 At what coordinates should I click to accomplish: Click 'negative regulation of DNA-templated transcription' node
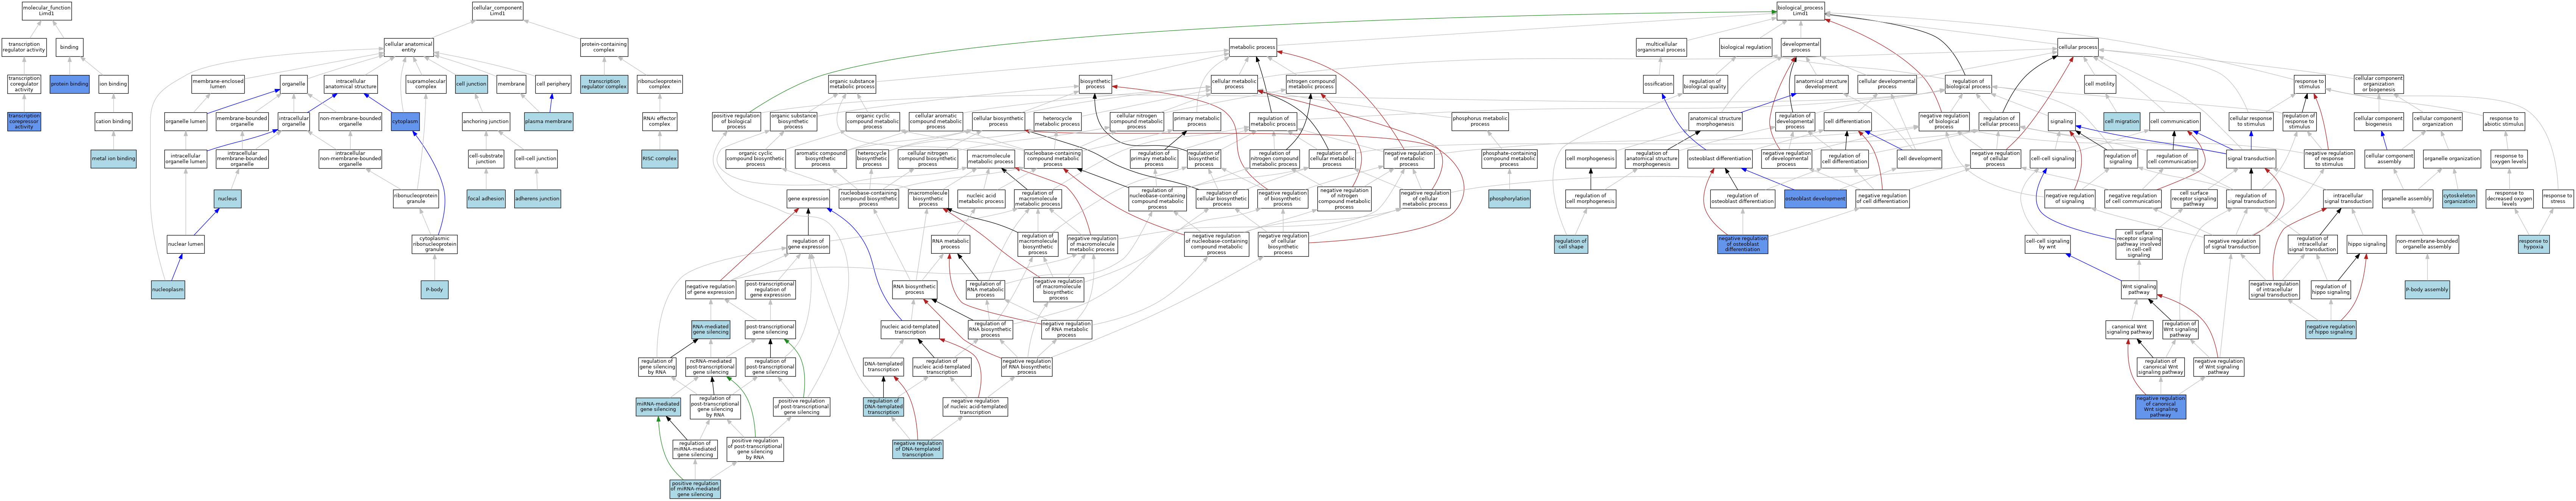(x=917, y=449)
